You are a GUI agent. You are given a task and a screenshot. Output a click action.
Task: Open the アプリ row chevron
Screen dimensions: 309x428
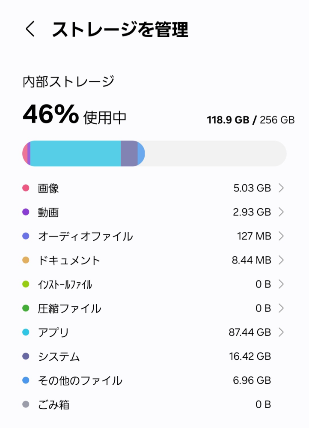tap(281, 332)
